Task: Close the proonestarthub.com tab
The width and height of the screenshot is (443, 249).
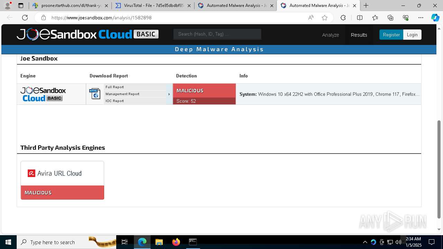Action: point(106,6)
